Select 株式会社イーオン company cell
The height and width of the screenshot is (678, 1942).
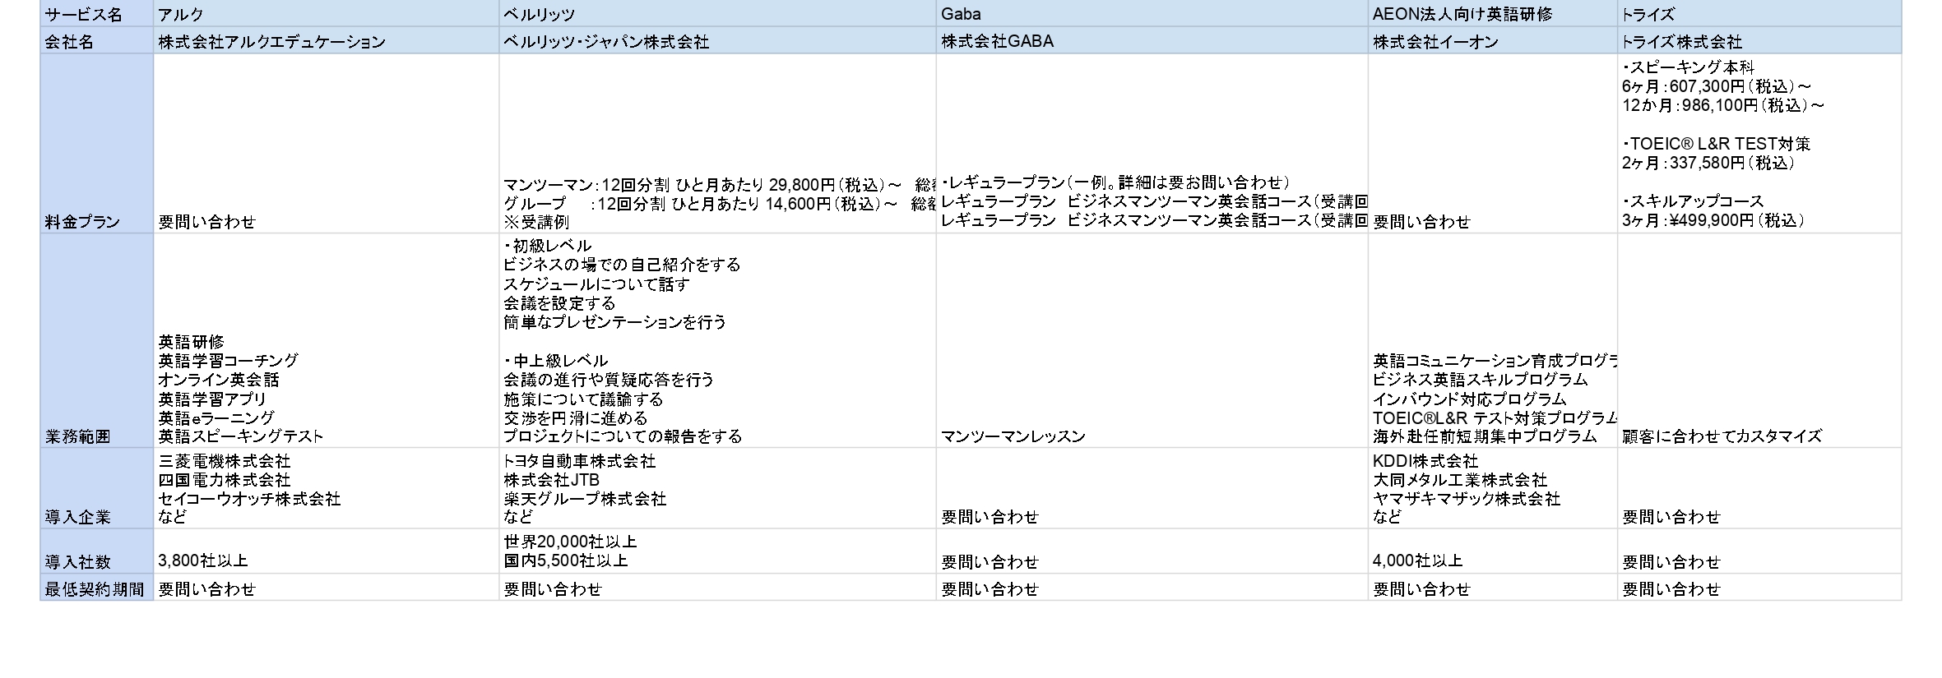coord(1493,41)
